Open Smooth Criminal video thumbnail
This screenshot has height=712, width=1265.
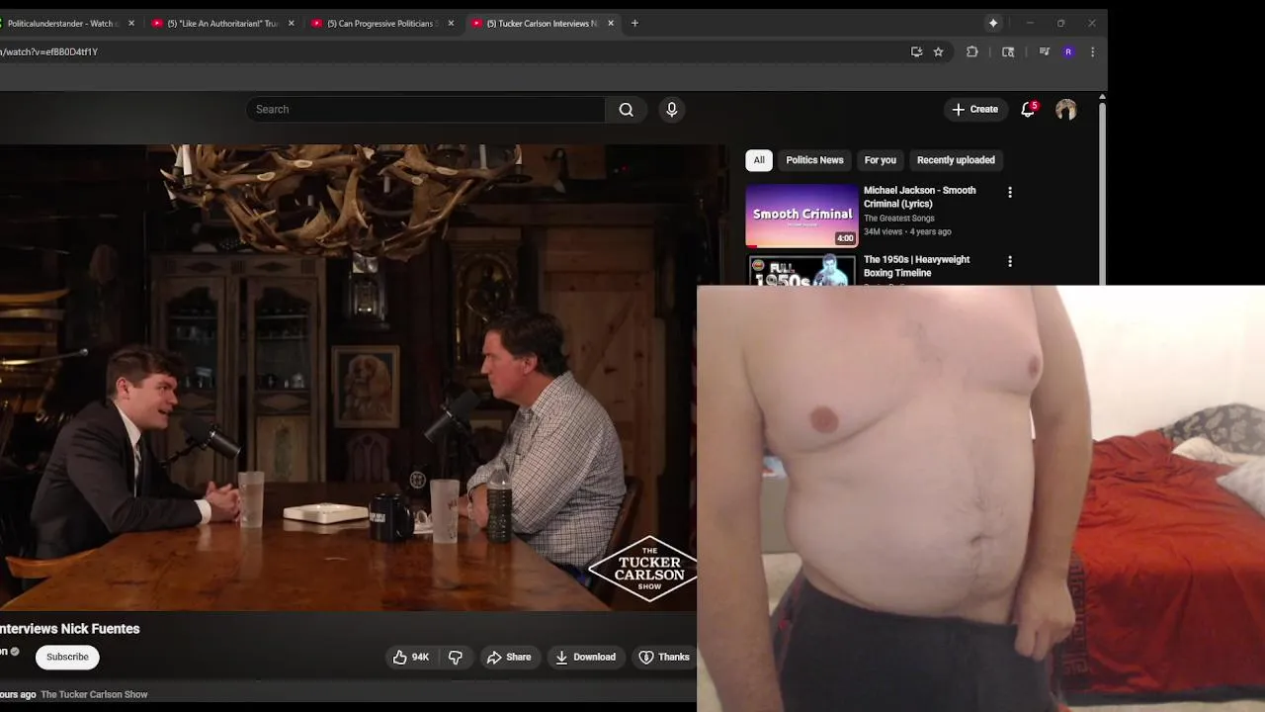pos(801,215)
